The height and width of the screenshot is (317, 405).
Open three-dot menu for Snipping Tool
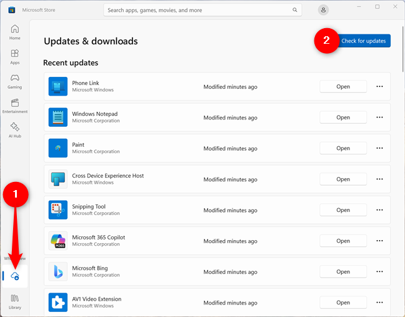(x=379, y=210)
